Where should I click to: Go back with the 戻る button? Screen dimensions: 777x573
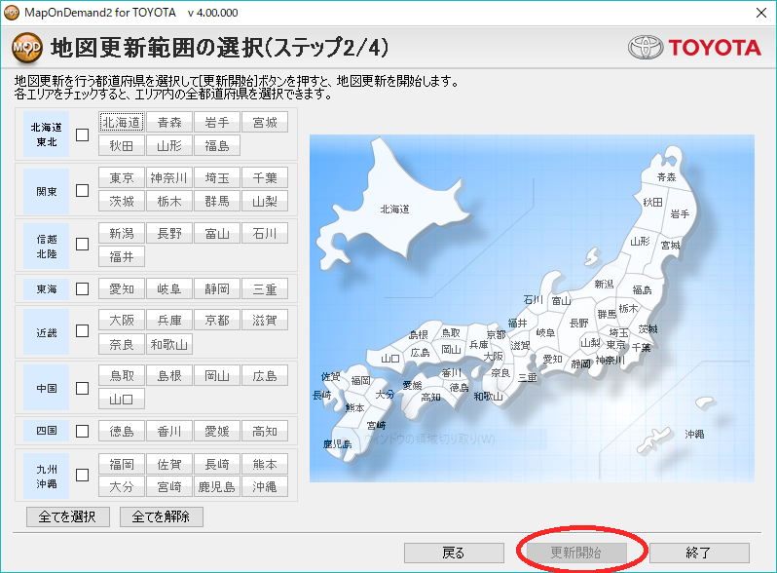tap(454, 553)
